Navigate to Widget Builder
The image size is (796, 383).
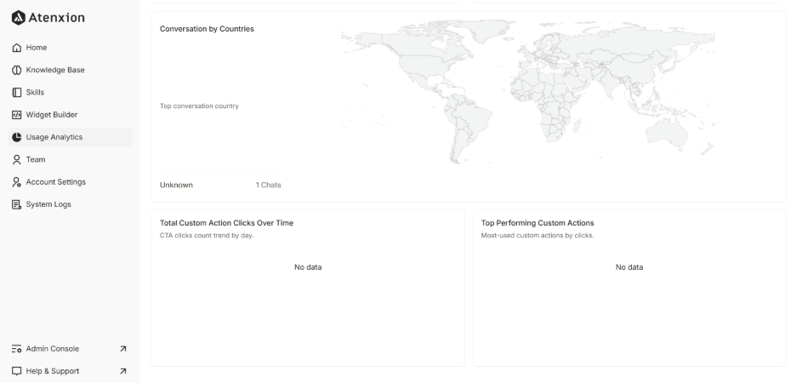[70, 115]
